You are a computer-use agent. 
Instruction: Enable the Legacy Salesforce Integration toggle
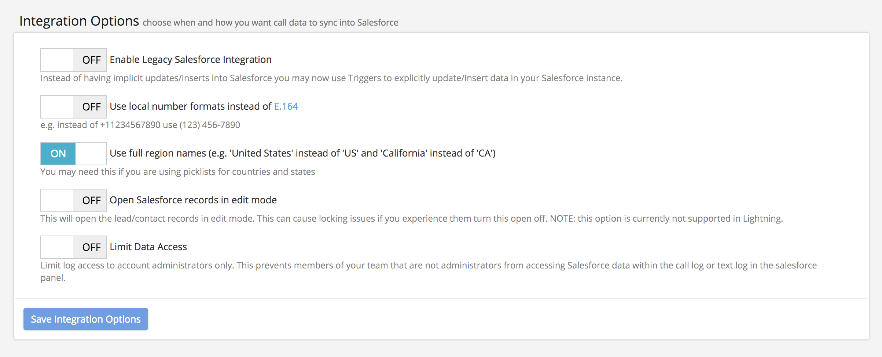(73, 60)
